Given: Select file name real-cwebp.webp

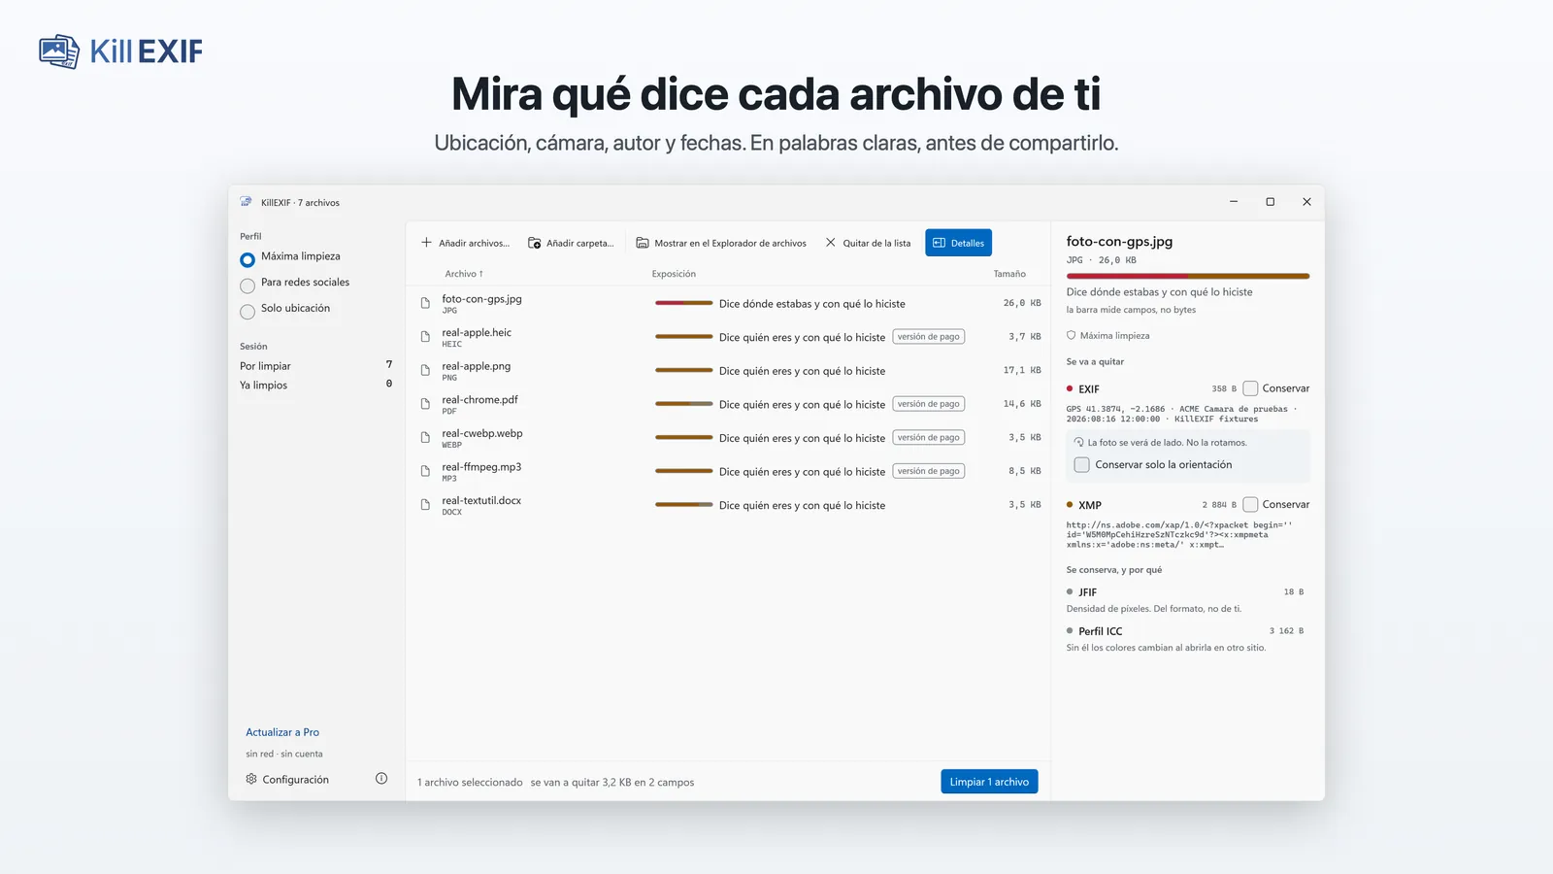Looking at the screenshot, I should click(x=482, y=433).
